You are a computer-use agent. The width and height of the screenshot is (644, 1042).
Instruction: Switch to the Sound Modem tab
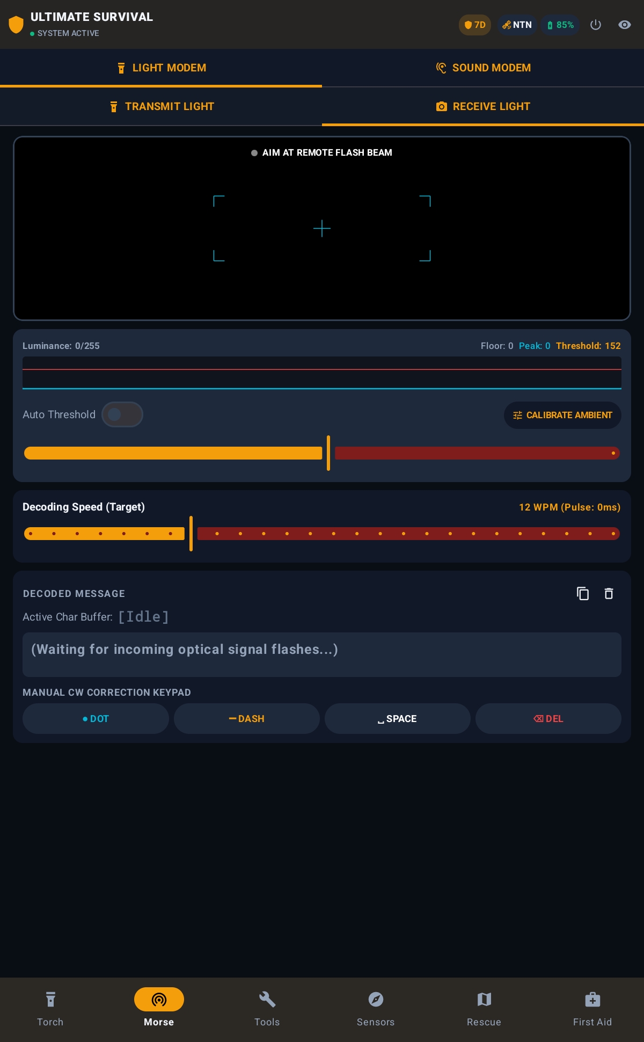point(483,68)
